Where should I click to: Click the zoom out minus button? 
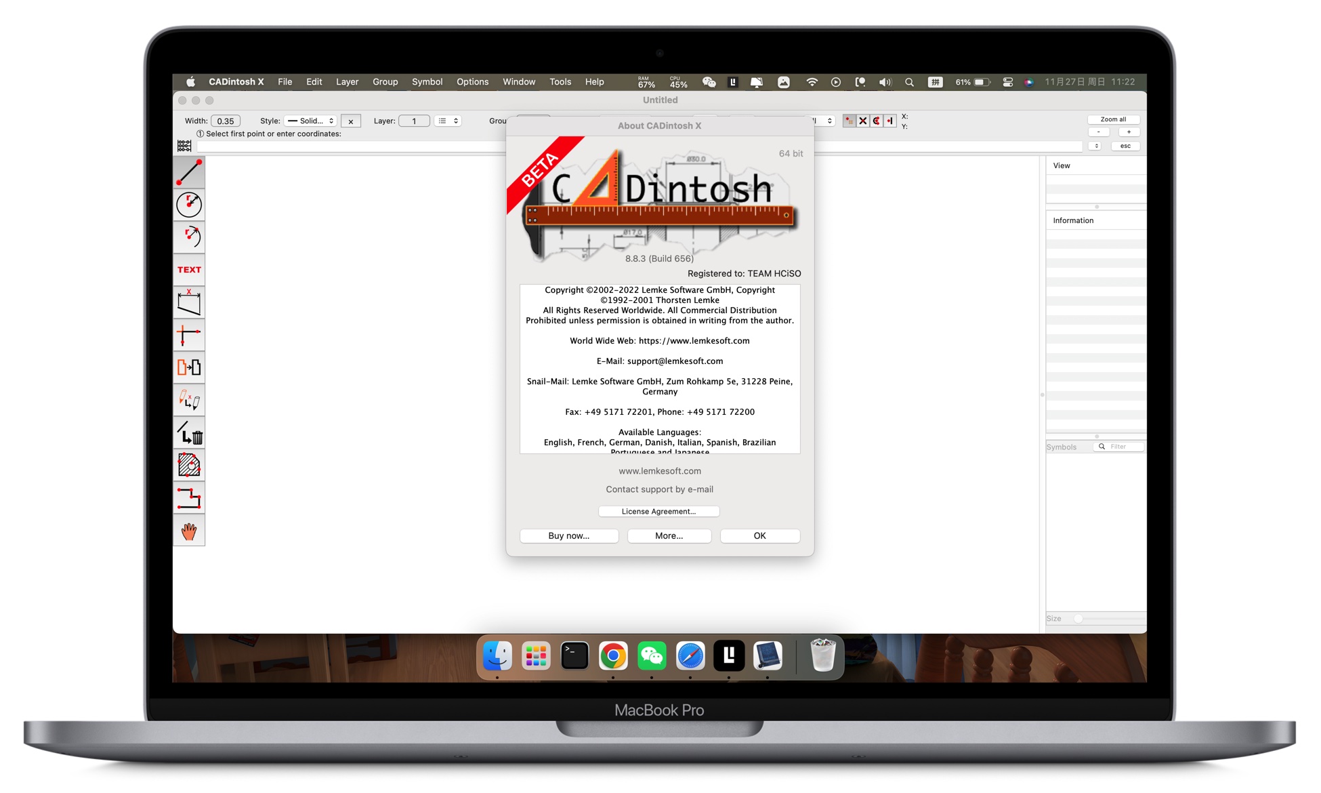coord(1098,132)
